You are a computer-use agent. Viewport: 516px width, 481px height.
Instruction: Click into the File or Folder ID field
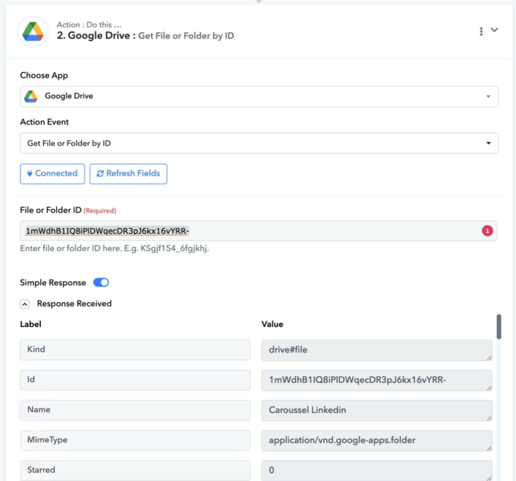tap(258, 231)
